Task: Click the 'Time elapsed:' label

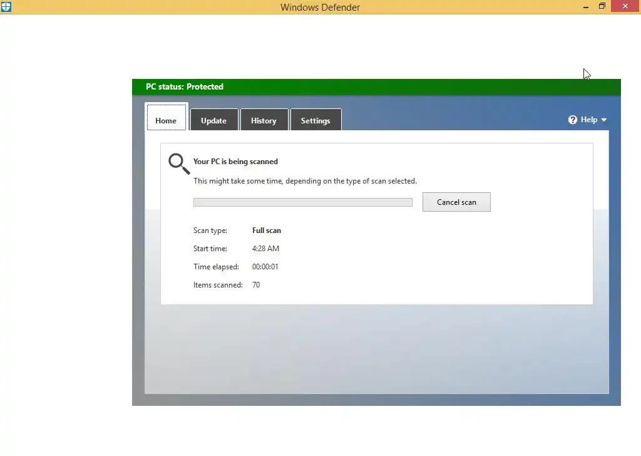Action: [216, 267]
